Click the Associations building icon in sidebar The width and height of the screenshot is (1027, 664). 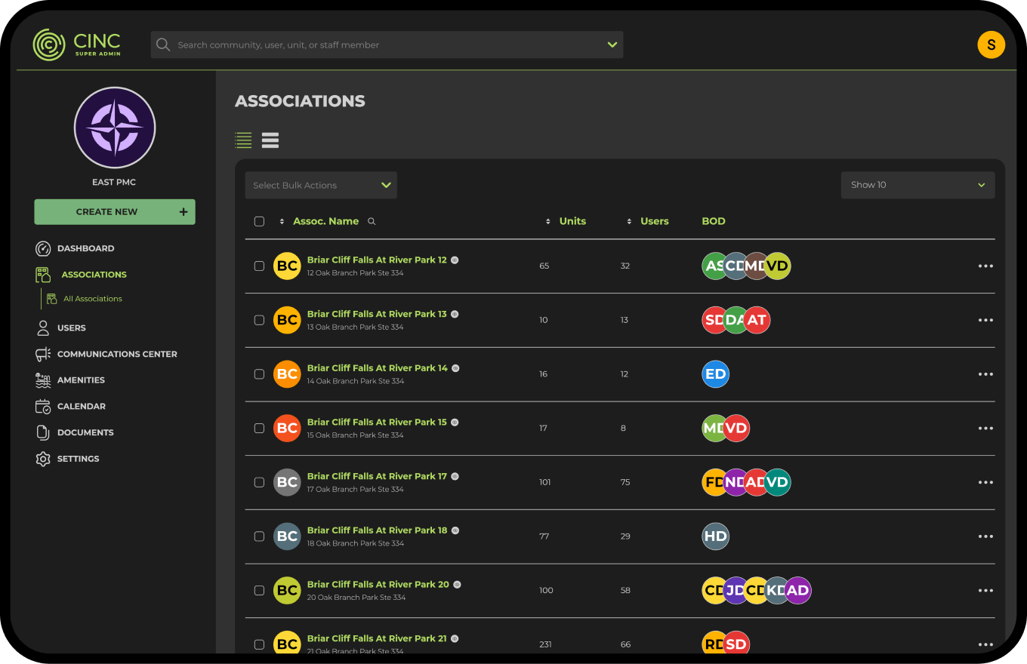pos(43,275)
